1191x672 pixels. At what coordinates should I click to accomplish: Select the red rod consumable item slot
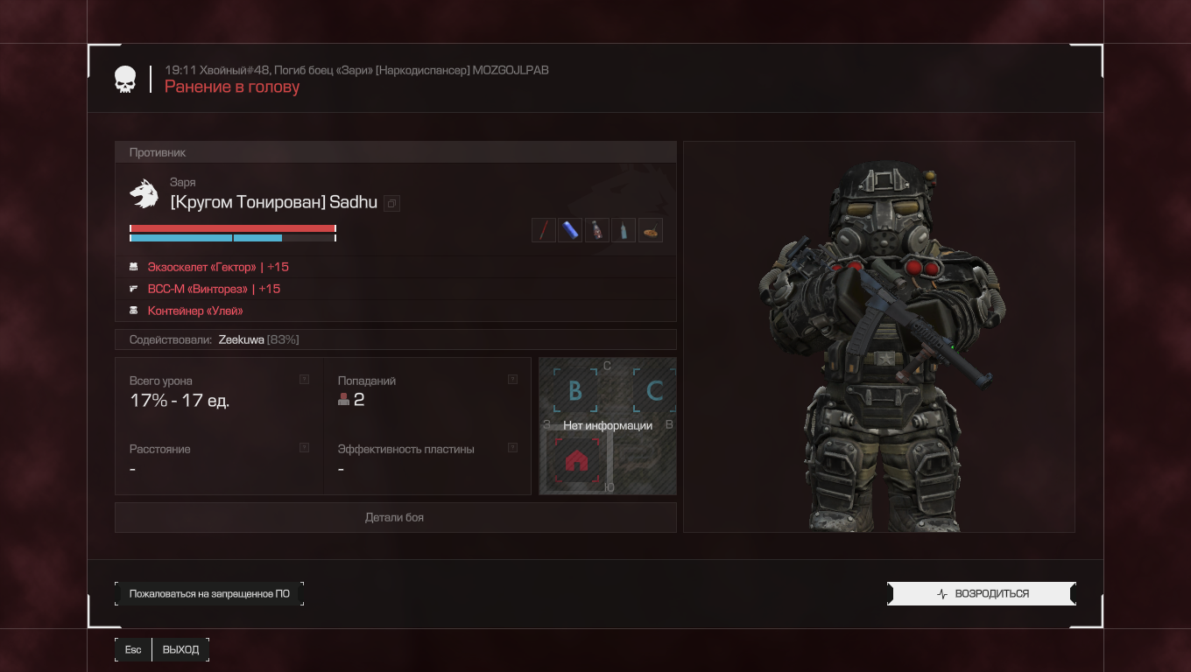(x=544, y=230)
